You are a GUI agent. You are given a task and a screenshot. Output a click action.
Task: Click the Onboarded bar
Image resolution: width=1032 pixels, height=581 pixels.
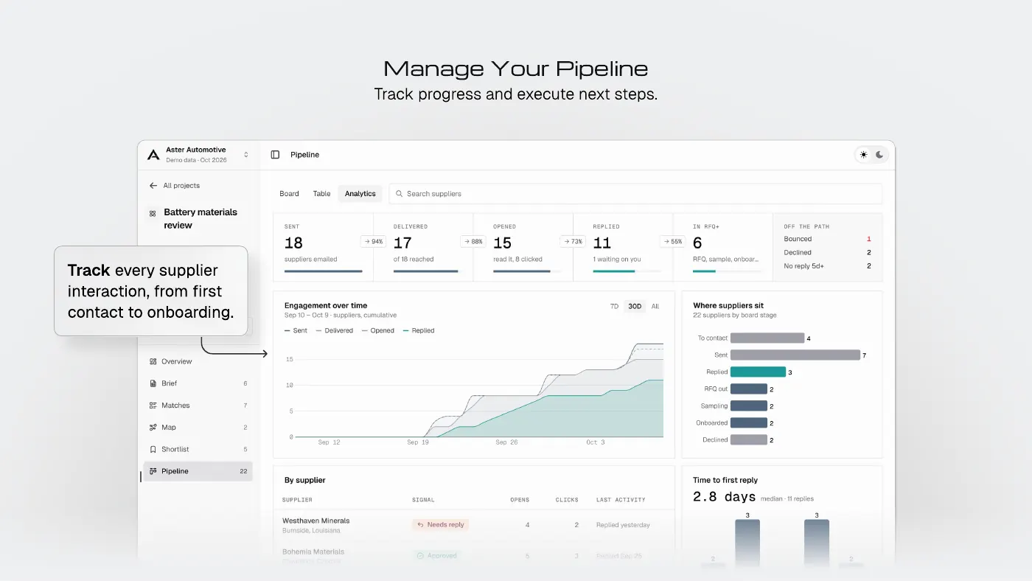[x=749, y=422]
